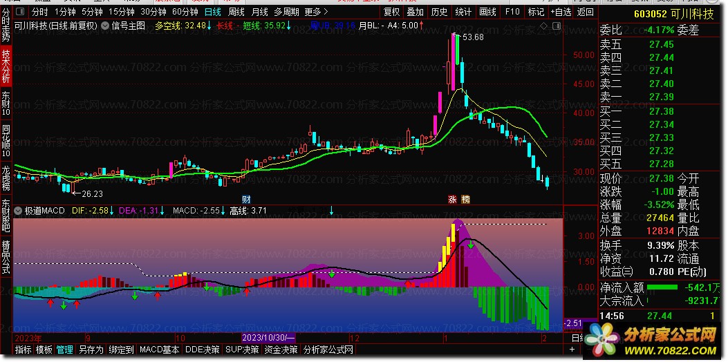
Task: Click the 53.68 high price label
Action: (x=473, y=37)
